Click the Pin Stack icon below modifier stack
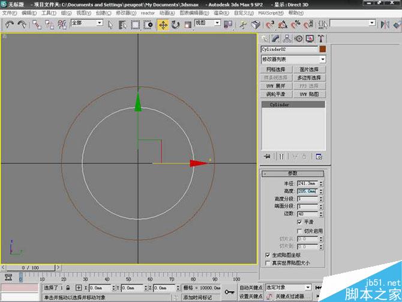This screenshot has width=402, height=302. [x=267, y=156]
